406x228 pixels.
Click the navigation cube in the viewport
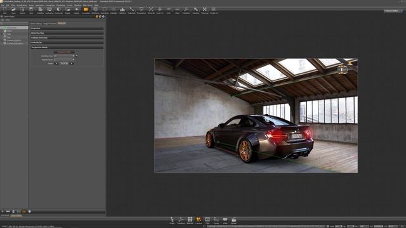pyautogui.click(x=343, y=69)
